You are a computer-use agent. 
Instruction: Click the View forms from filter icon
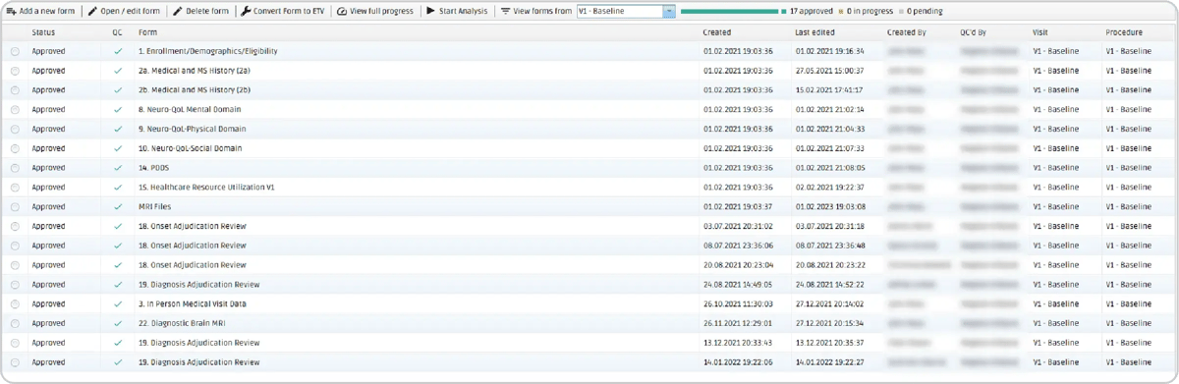point(506,12)
